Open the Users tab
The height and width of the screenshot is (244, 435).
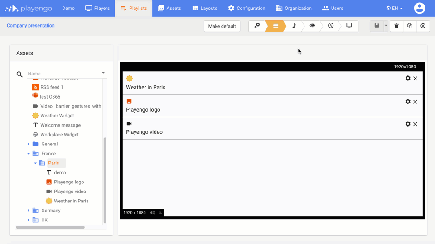[x=333, y=8]
